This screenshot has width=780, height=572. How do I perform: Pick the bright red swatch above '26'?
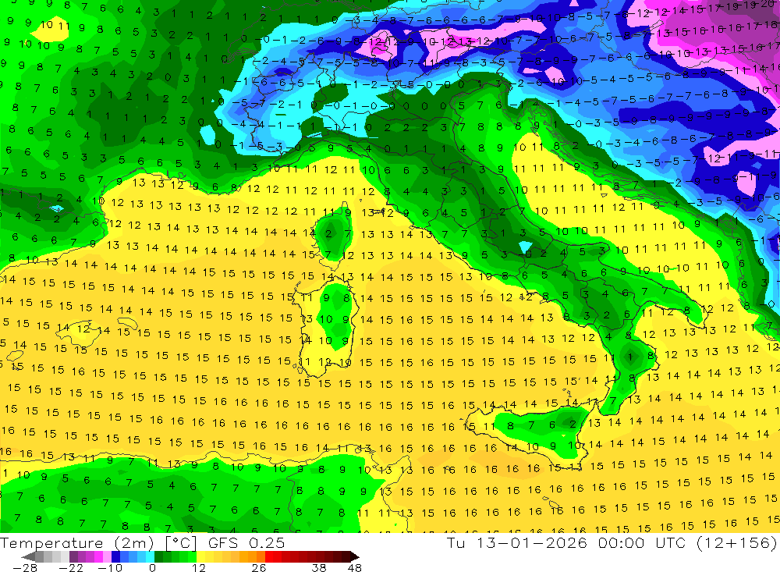(x=269, y=557)
